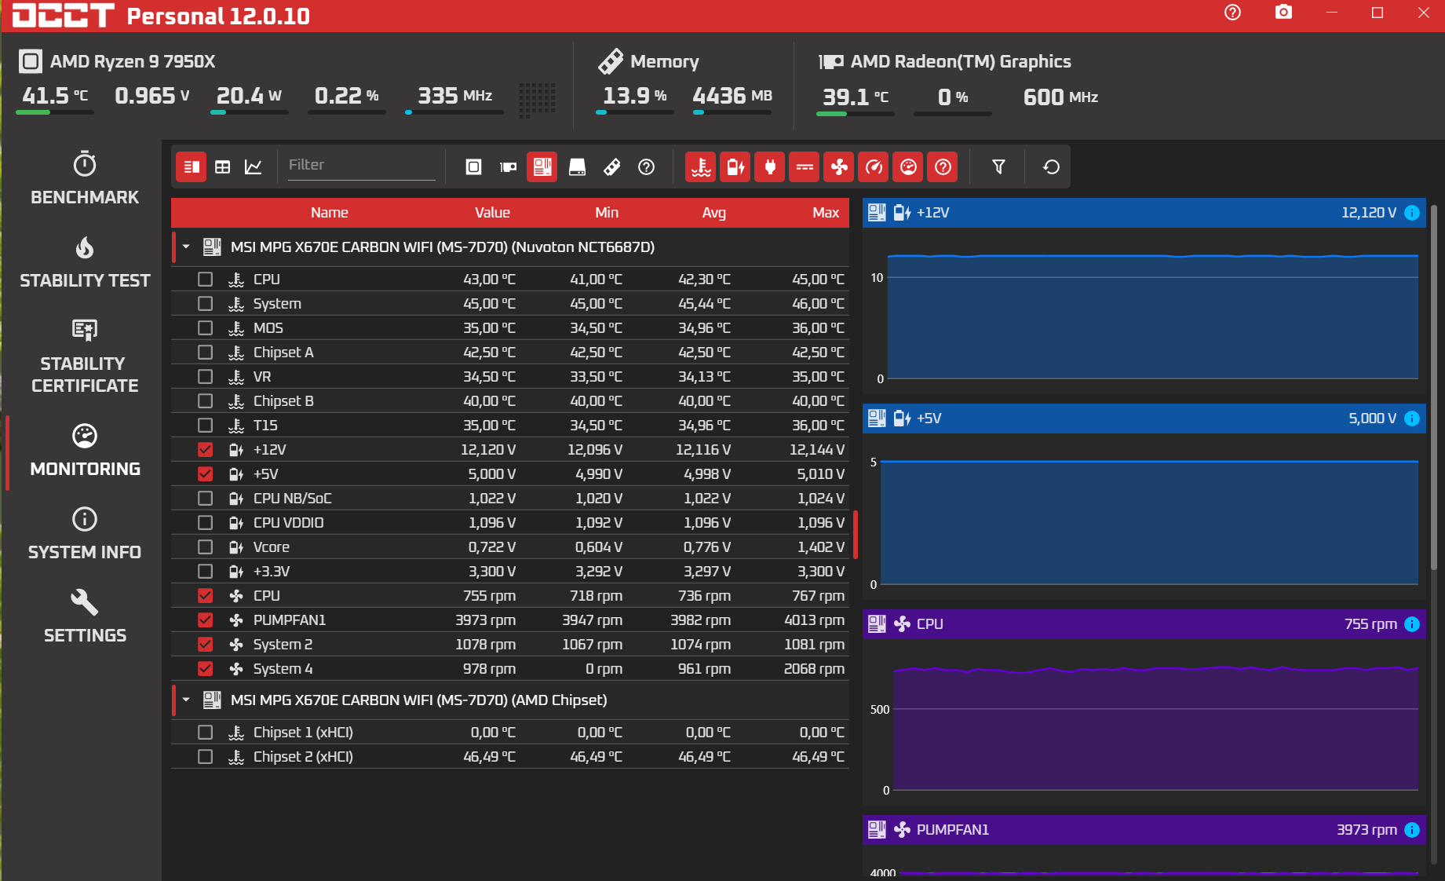The height and width of the screenshot is (881, 1445).
Task: Open help from the title bar question-mark
Action: [1232, 13]
